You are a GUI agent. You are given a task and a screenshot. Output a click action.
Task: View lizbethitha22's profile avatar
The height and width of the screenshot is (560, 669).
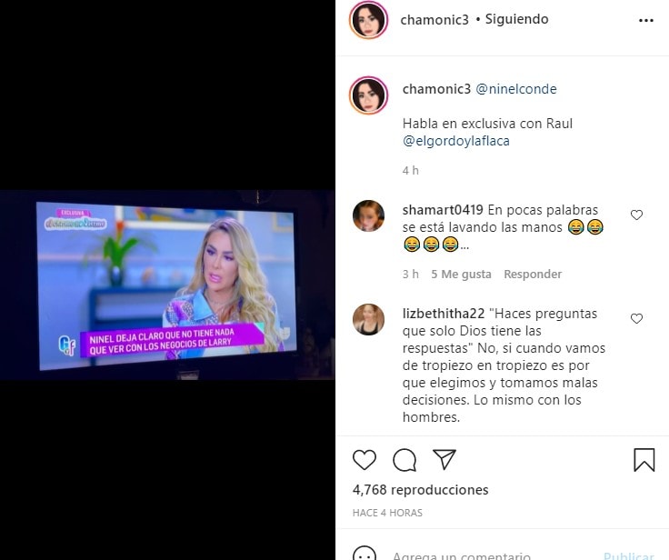tap(369, 319)
